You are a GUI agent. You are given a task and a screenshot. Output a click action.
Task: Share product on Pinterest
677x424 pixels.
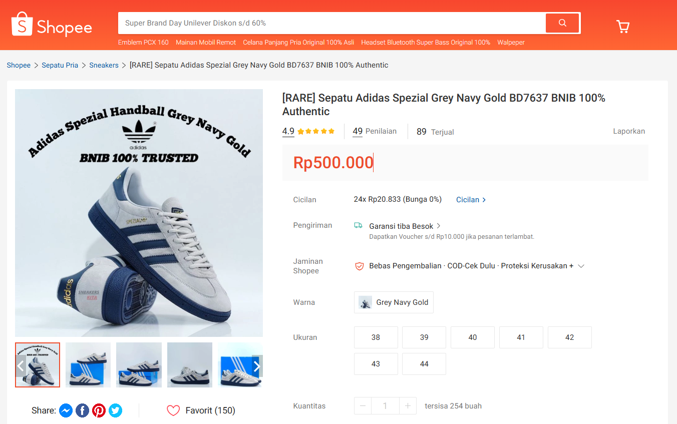click(x=99, y=410)
